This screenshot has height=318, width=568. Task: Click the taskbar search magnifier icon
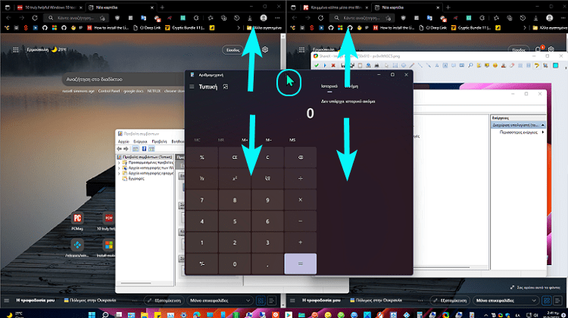click(105, 314)
